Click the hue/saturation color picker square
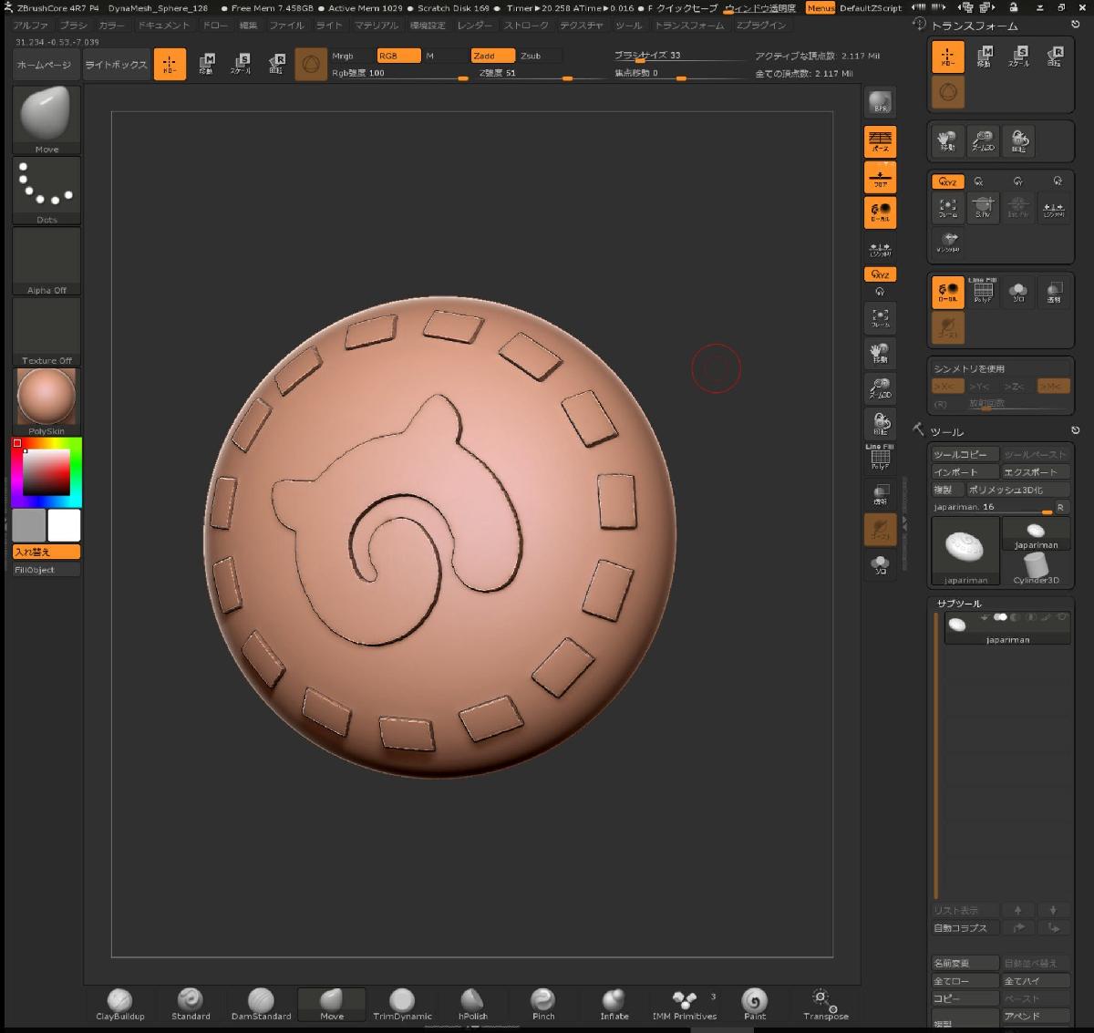Screen dimensions: 1094x1033 [x=46, y=471]
